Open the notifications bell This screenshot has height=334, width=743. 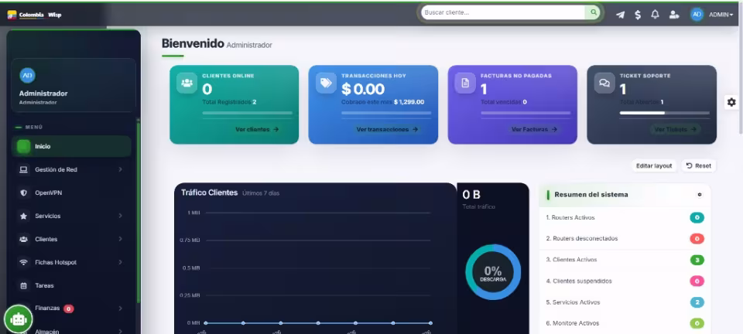point(655,15)
